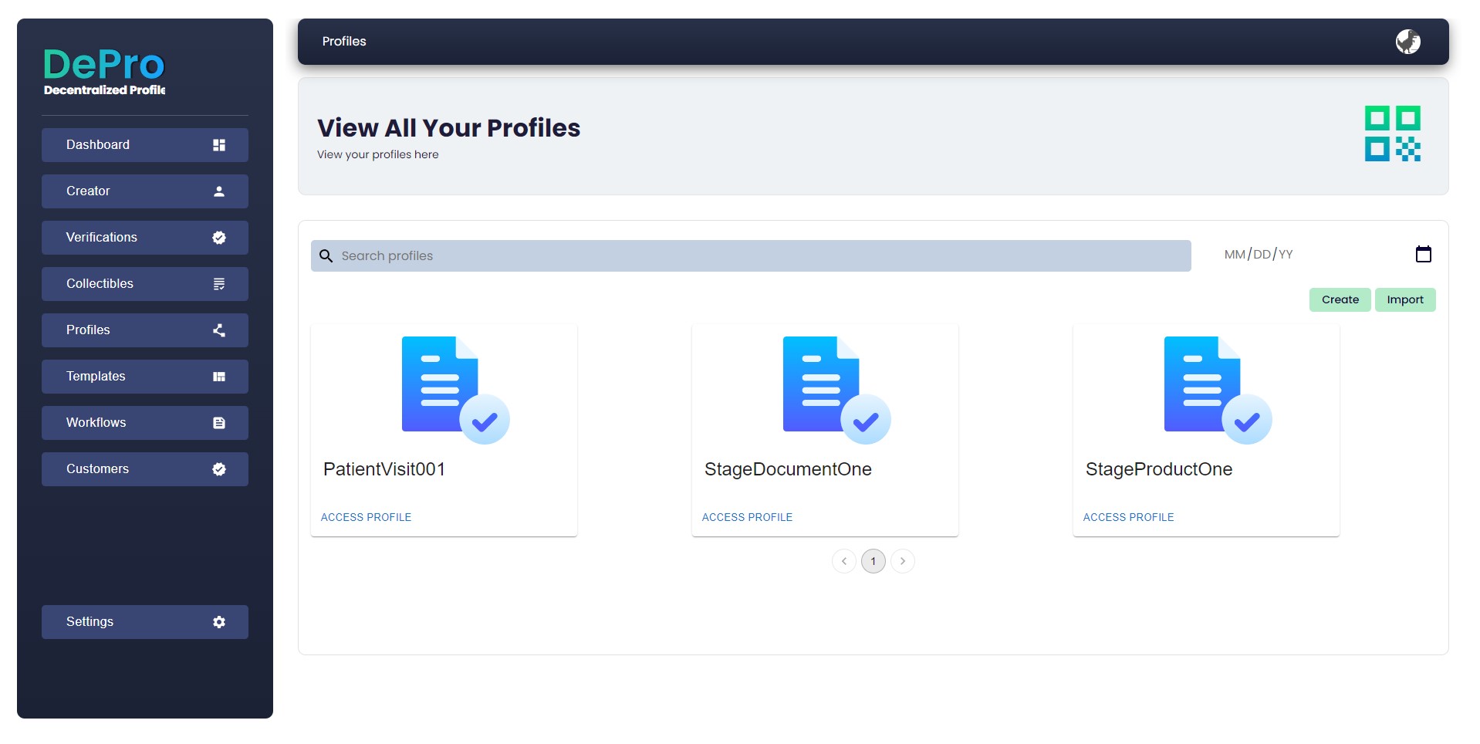The height and width of the screenshot is (744, 1480).
Task: Open Workflows from the sidebar
Action: 145,423
